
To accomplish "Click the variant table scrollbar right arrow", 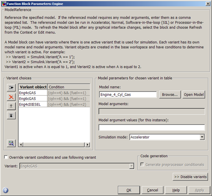I will click(88, 144).
